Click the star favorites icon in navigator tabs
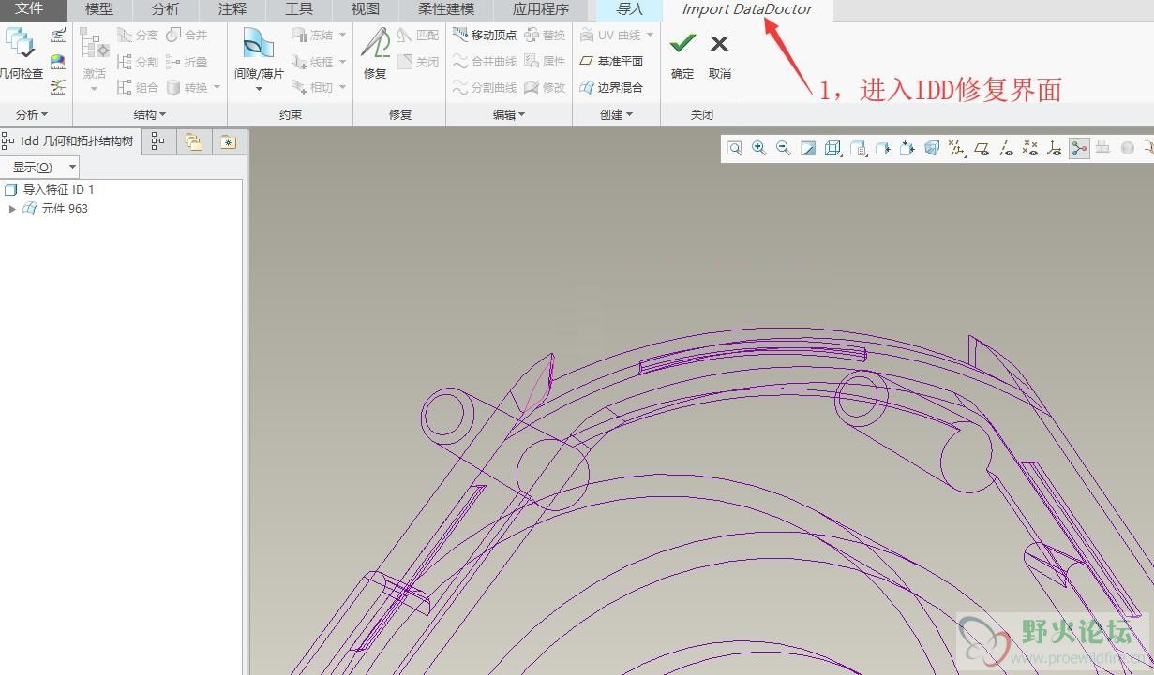Screen dimensions: 1154x675 tap(228, 142)
